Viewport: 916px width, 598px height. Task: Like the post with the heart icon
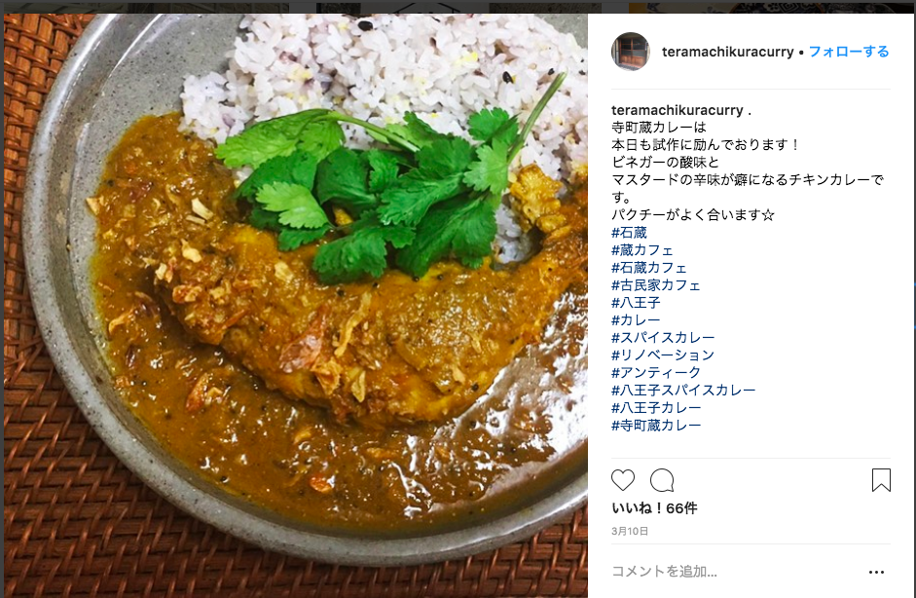(x=623, y=480)
